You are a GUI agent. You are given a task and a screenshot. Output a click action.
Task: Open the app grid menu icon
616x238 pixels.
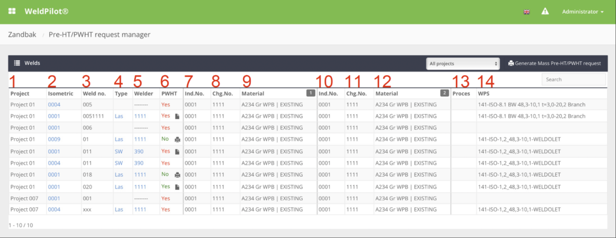12,11
